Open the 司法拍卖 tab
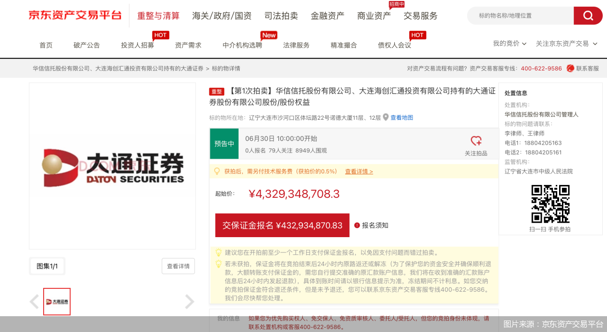Image resolution: width=607 pixels, height=332 pixels. (x=281, y=16)
